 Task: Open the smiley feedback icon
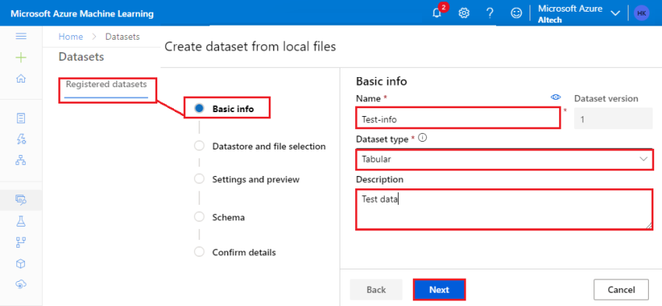516,13
